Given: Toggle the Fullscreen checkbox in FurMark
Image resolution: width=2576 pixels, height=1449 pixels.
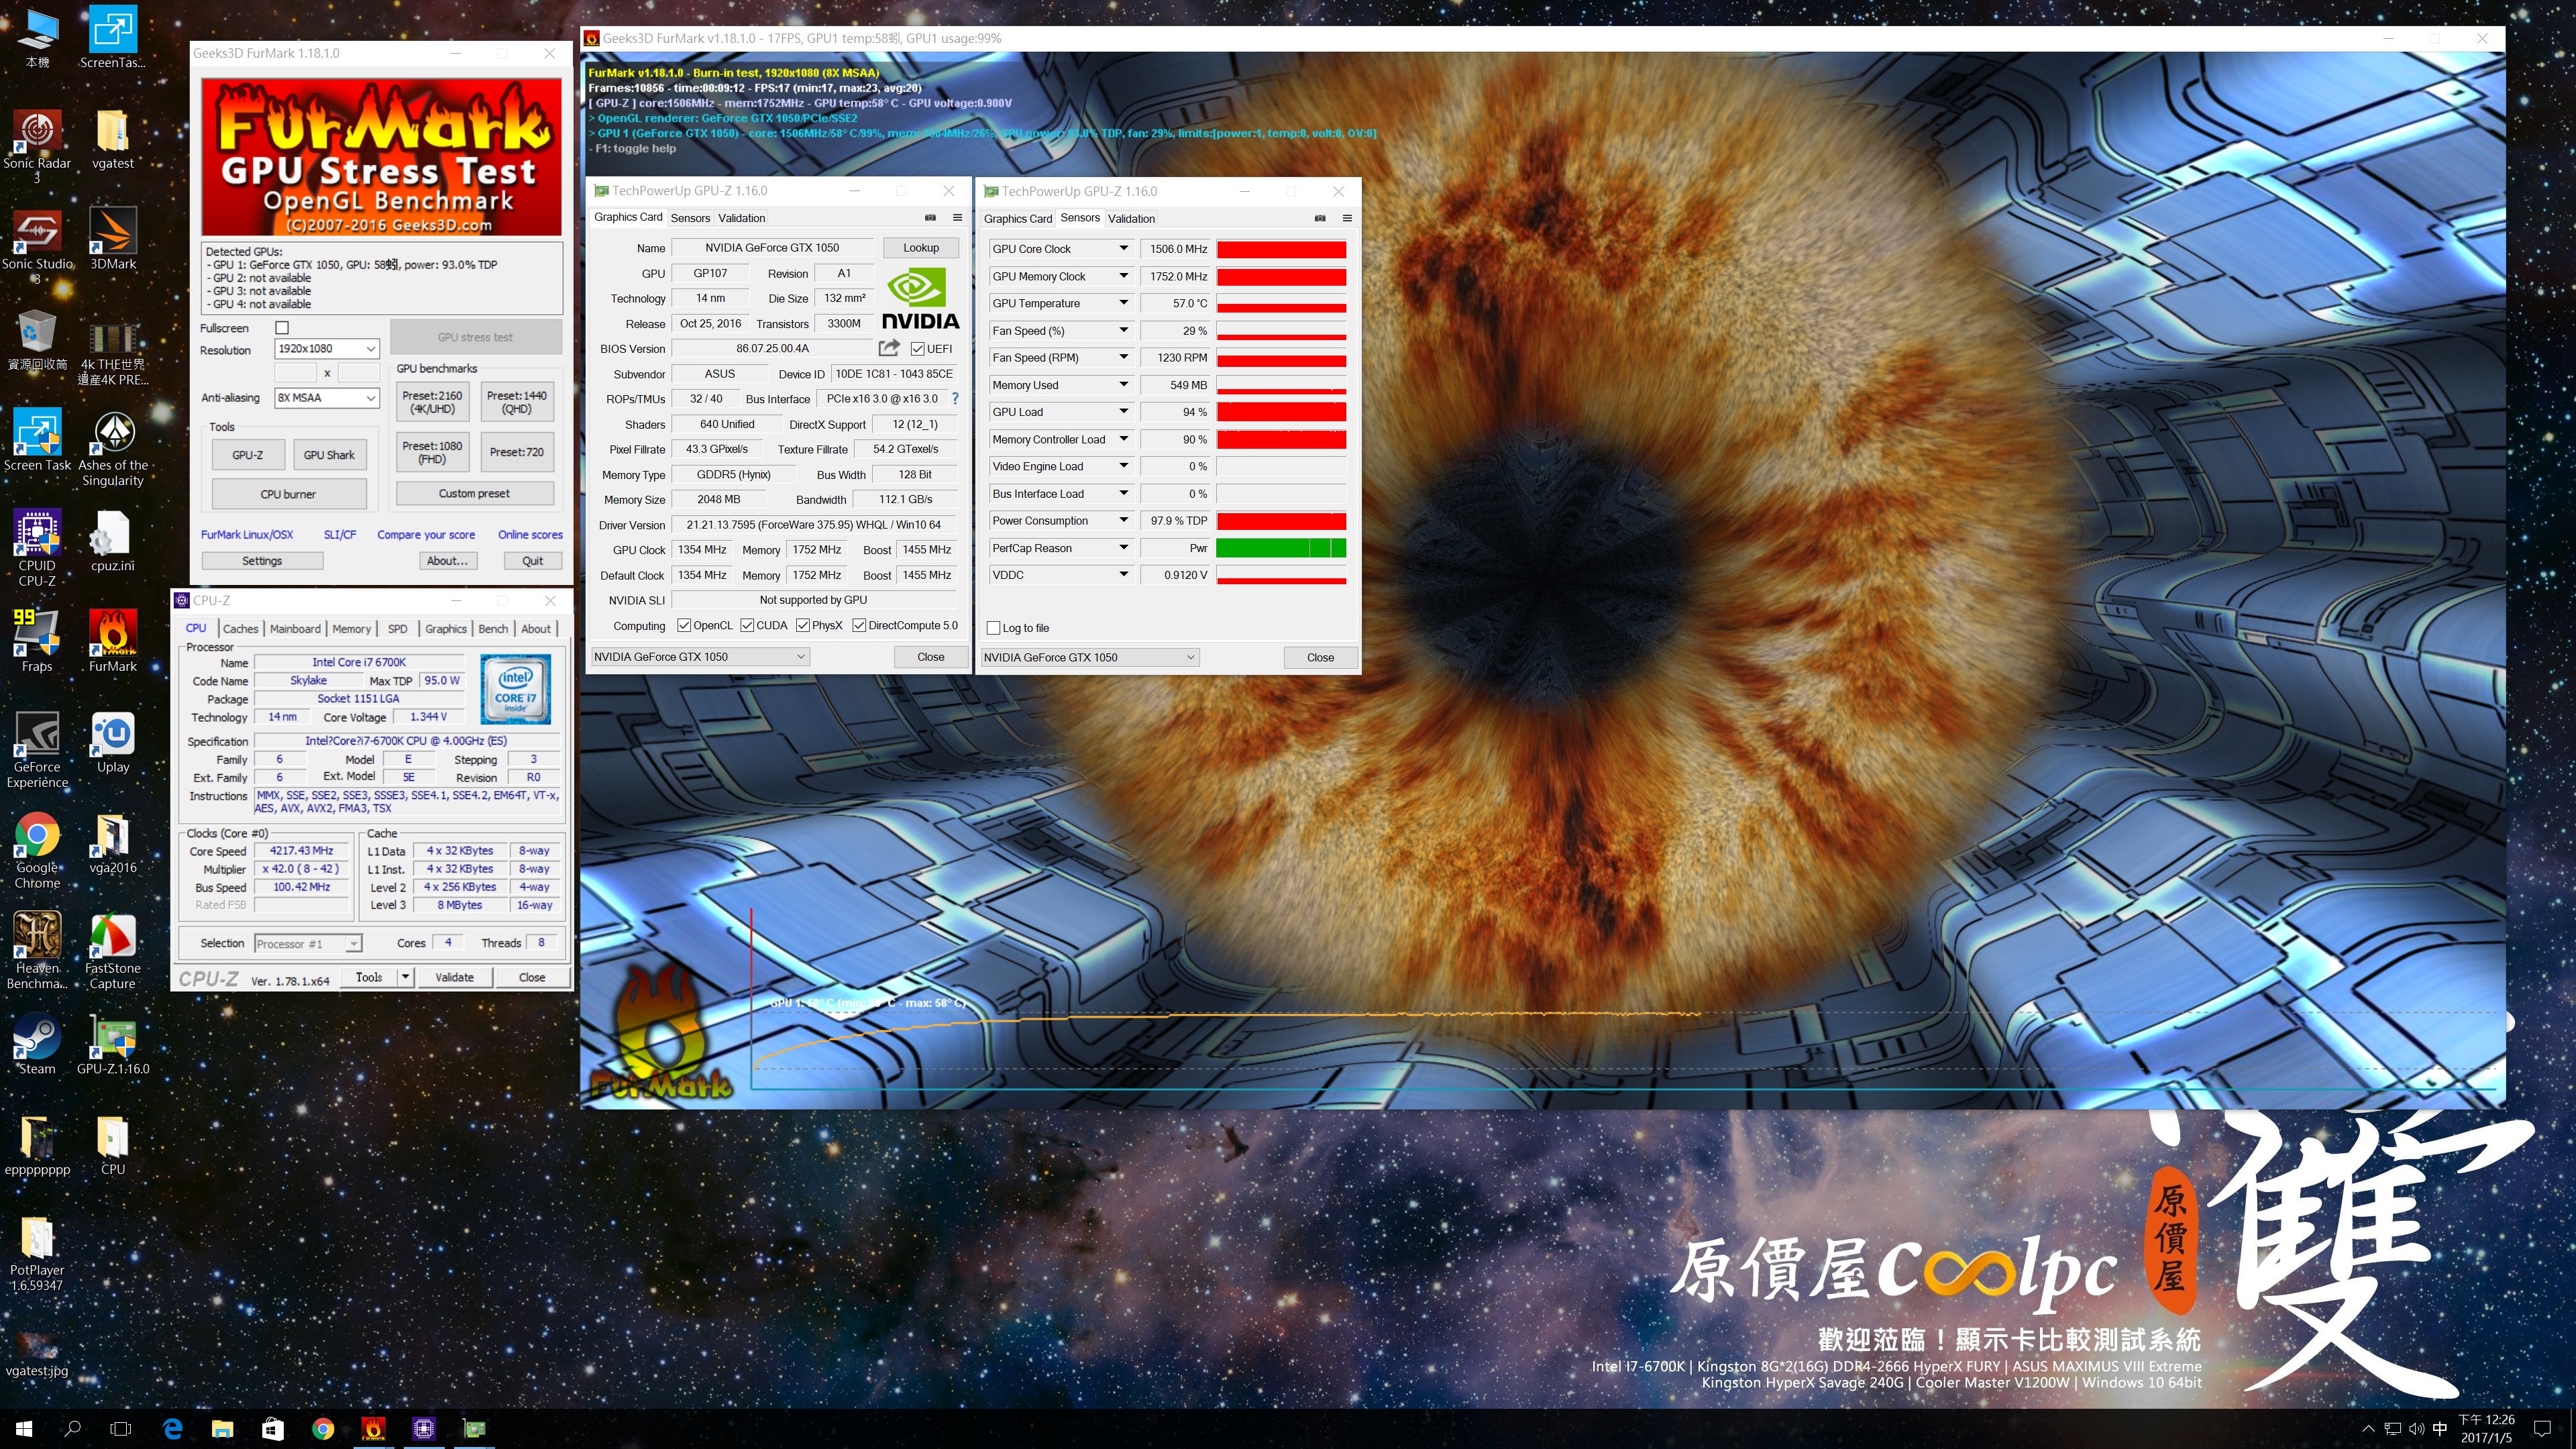Looking at the screenshot, I should click(282, 327).
